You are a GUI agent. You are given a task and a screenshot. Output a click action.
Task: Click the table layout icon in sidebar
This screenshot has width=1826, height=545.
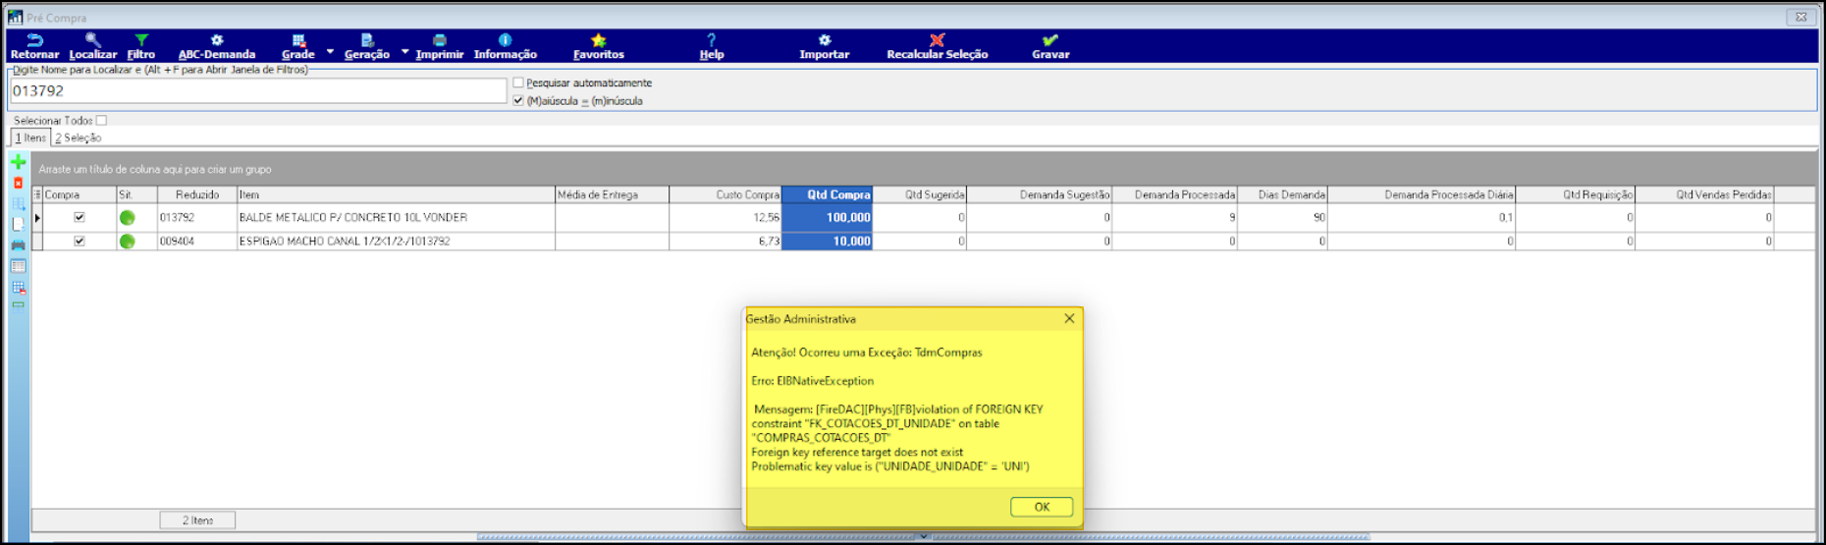point(18,266)
